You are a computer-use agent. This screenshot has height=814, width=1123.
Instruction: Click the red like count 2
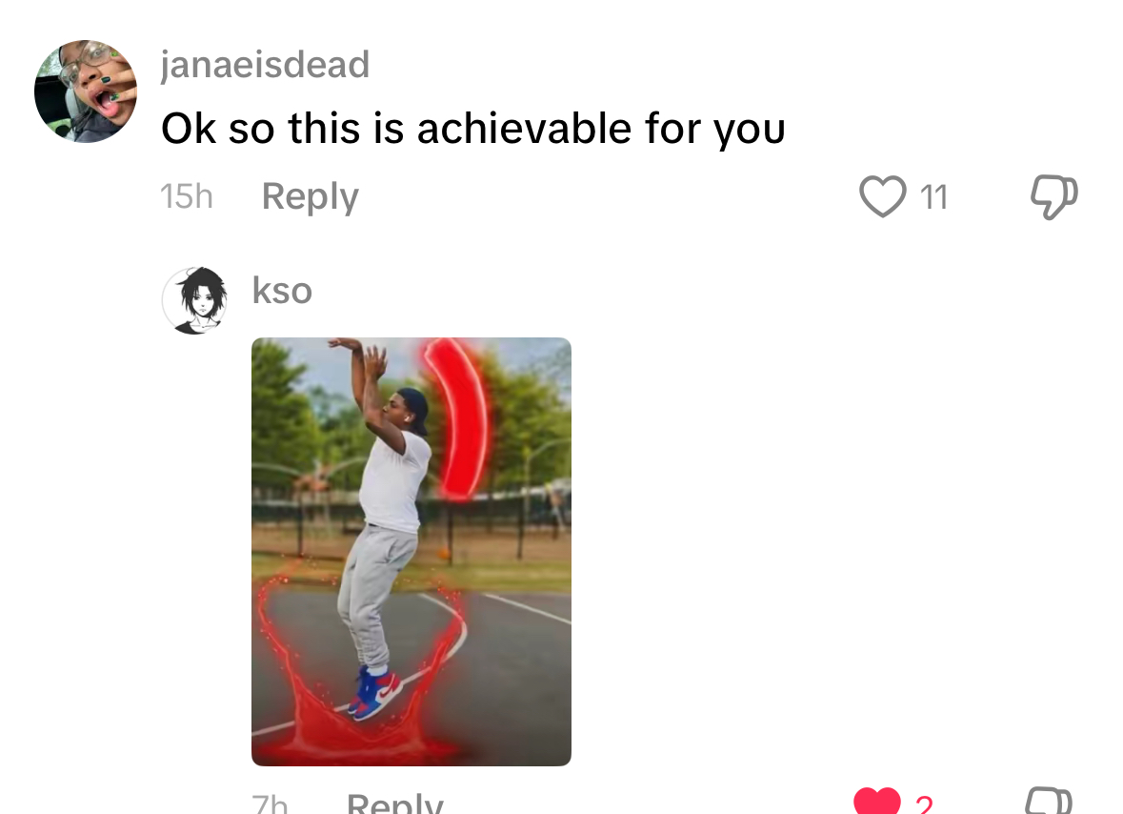(x=924, y=804)
